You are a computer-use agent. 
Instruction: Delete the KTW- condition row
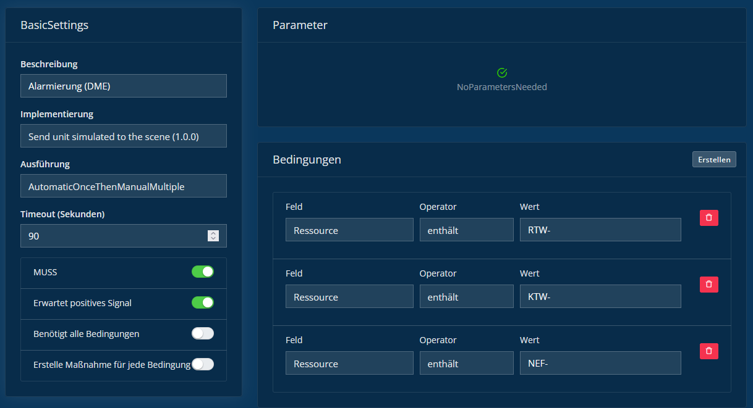pos(708,285)
